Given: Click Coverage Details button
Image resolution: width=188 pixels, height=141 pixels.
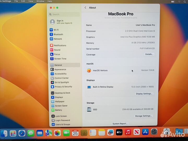Looking at the screenshot, I should point(149,54).
